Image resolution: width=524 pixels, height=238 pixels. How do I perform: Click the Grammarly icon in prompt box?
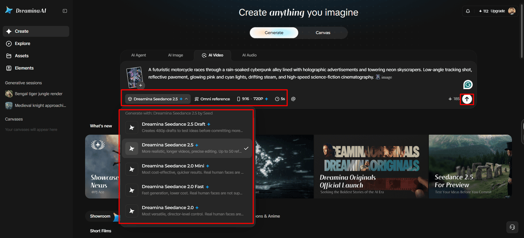468,85
